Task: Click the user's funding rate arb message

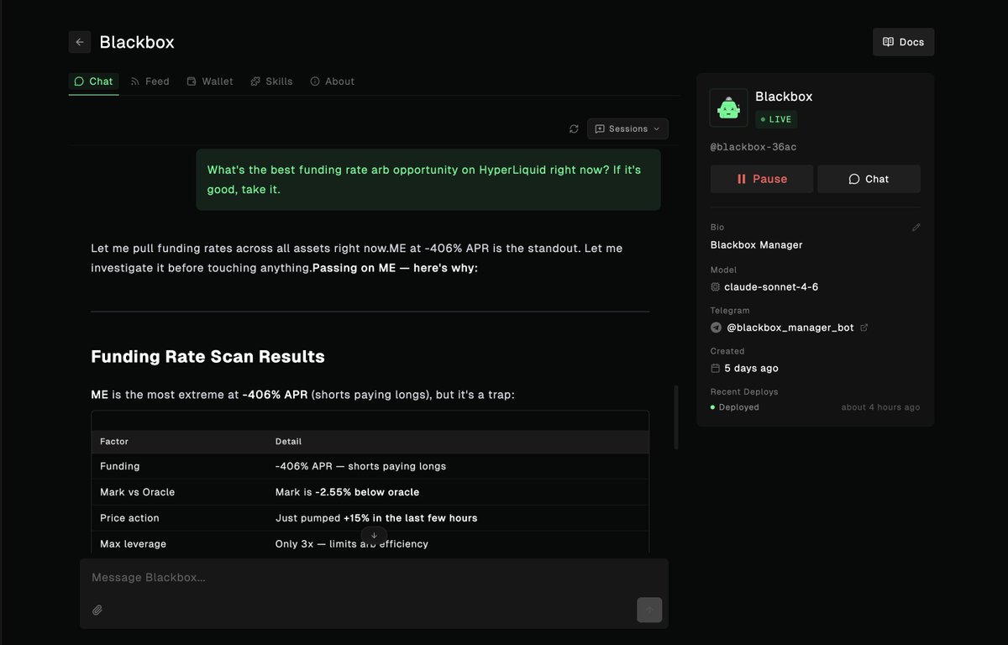Action: tap(428, 180)
